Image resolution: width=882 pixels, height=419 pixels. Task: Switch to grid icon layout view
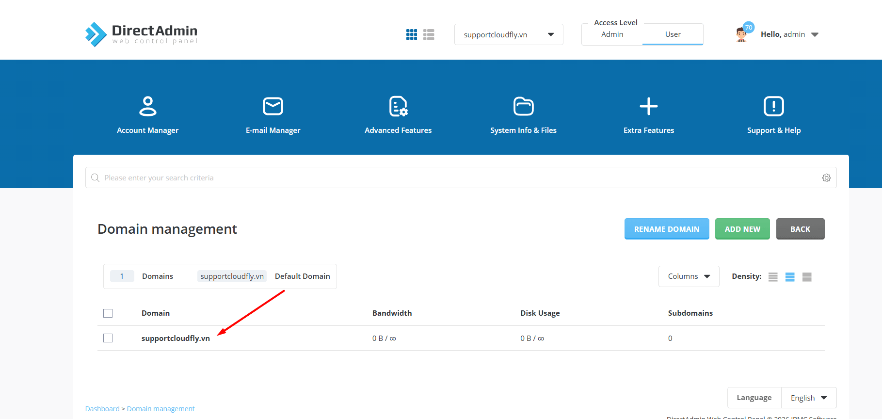coord(412,34)
